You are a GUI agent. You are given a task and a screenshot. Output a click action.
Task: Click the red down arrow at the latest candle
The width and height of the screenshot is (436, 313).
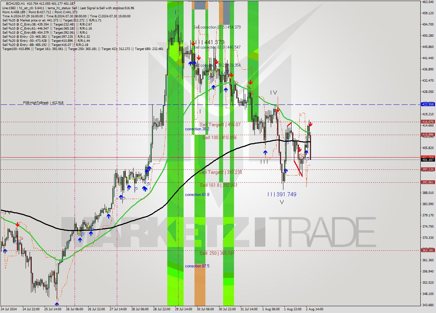[310, 124]
